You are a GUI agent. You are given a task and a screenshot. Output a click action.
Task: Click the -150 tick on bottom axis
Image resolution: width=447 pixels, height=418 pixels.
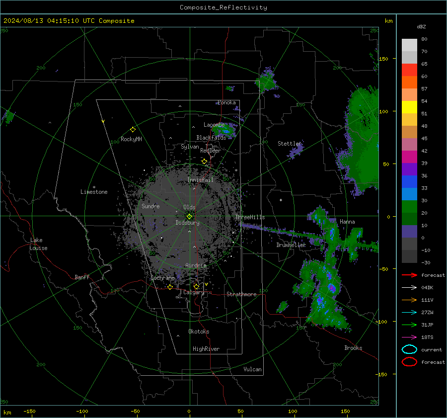coord(29,412)
